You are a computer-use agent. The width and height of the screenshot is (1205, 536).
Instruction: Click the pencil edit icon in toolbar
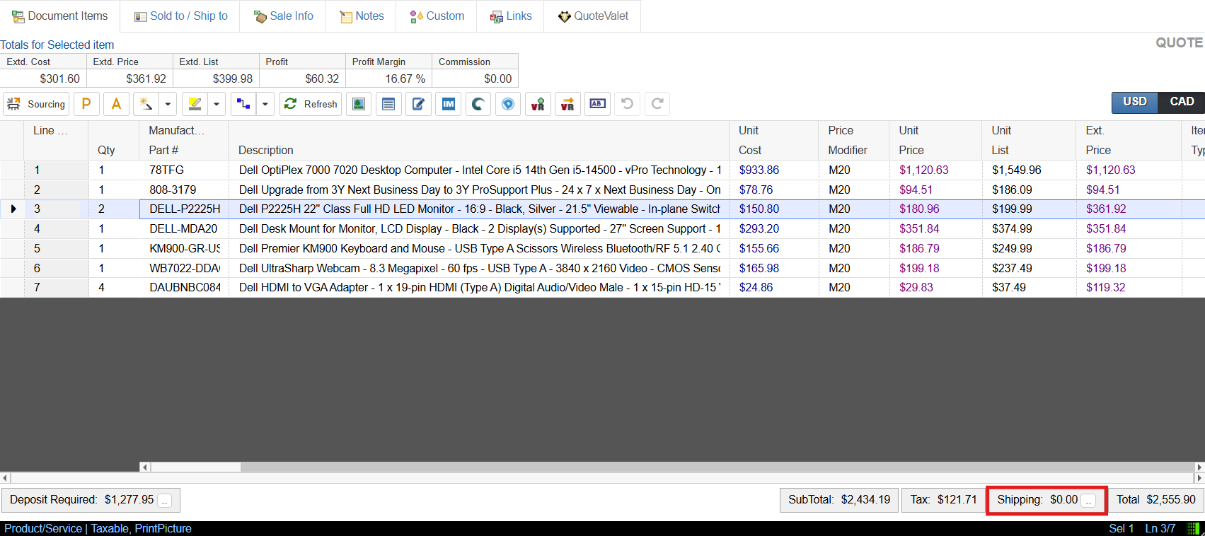(x=418, y=104)
